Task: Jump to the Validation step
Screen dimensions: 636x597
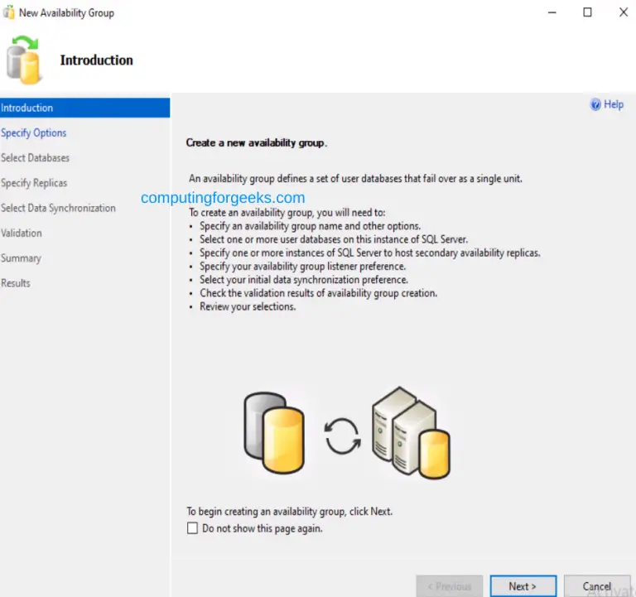Action: (x=22, y=233)
